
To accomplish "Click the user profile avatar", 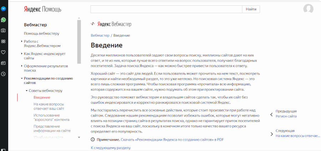I will tap(308, 9).
